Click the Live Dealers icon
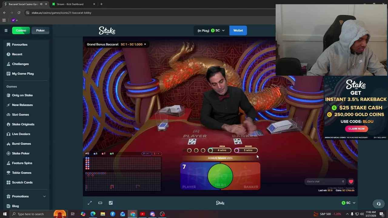 (x=8, y=134)
